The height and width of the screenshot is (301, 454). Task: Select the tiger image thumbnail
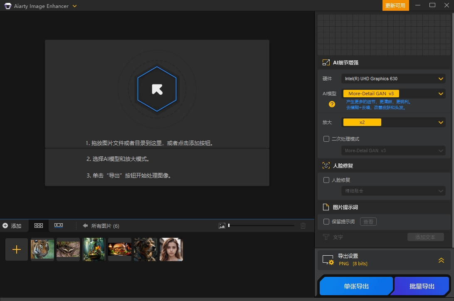(42, 249)
